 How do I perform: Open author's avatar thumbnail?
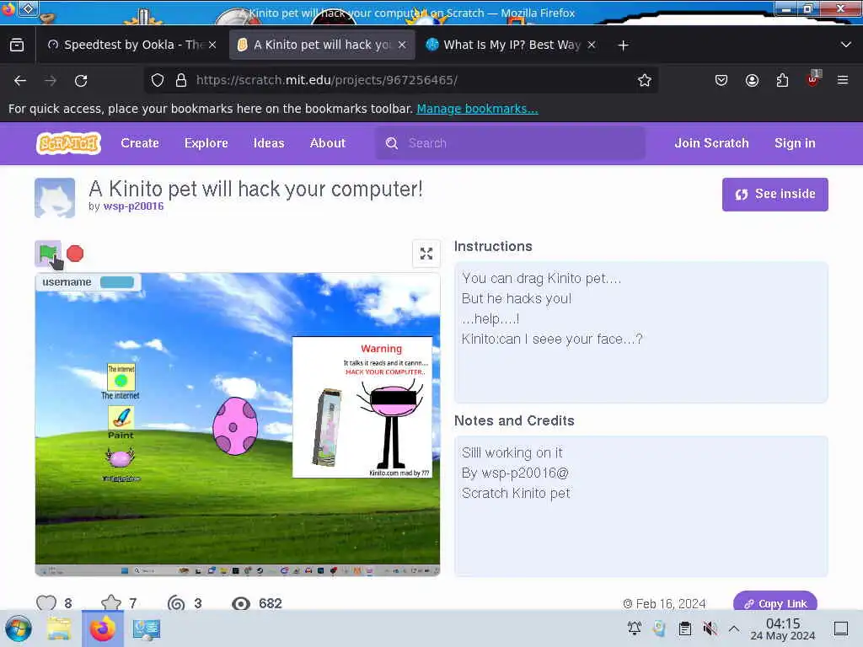(x=55, y=198)
